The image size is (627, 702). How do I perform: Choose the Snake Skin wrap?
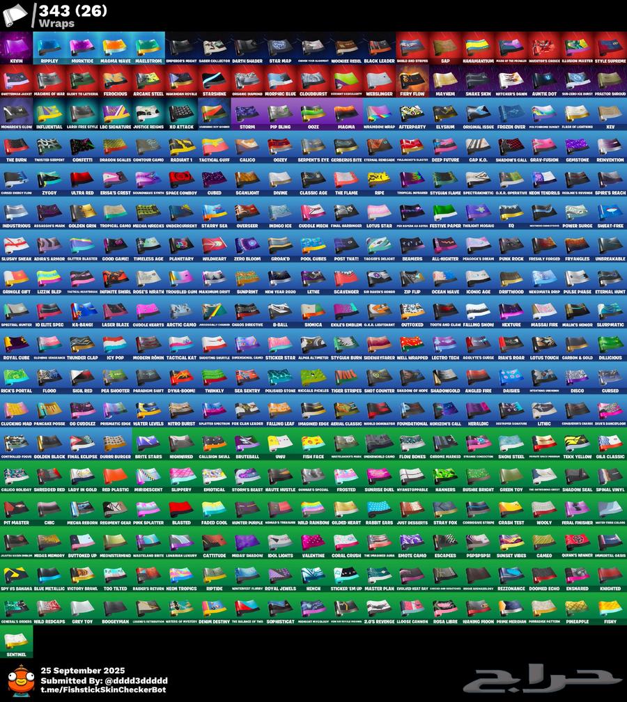479,81
